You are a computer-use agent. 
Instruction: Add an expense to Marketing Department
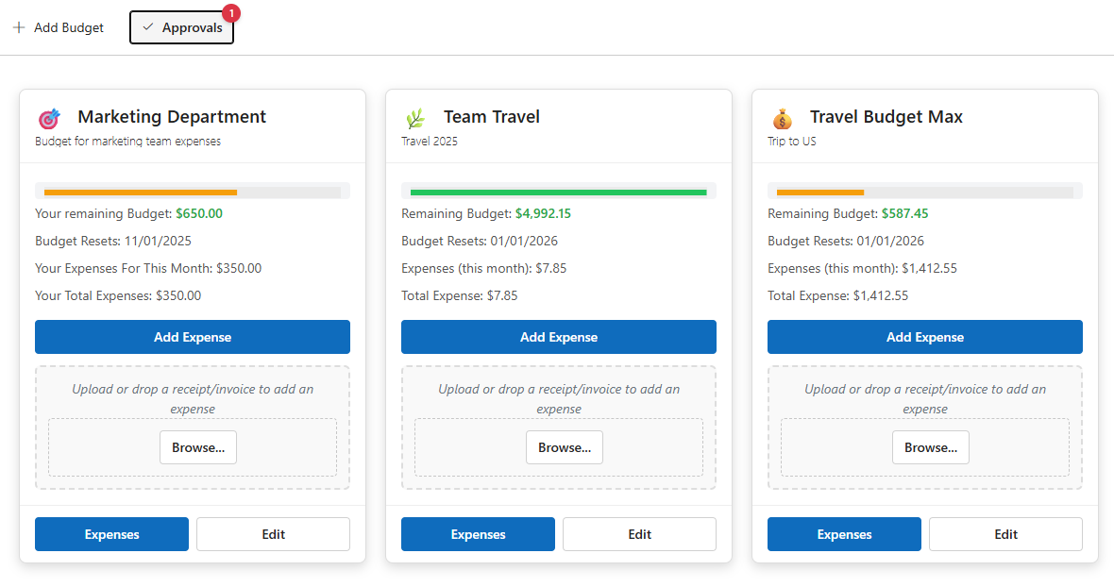click(193, 337)
